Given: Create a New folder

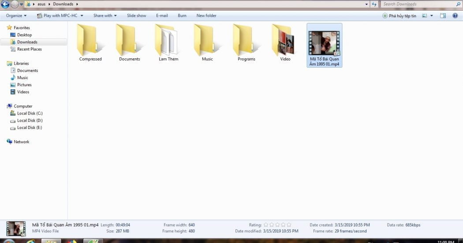Looking at the screenshot, I should click(206, 15).
